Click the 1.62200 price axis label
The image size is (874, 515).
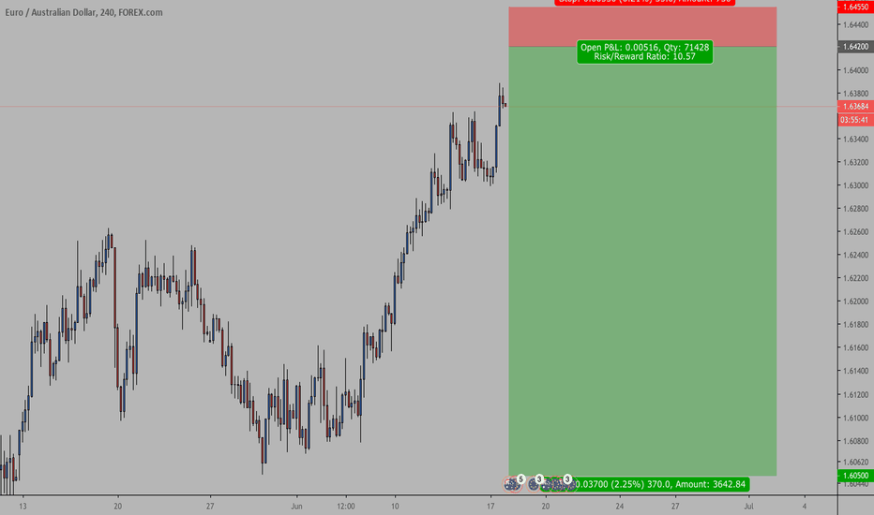tap(855, 278)
